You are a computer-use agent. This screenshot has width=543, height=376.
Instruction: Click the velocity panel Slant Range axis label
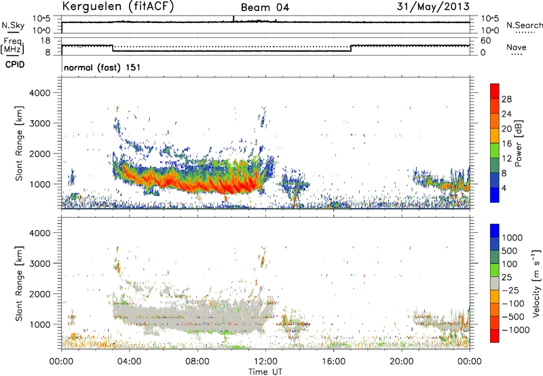(19, 284)
